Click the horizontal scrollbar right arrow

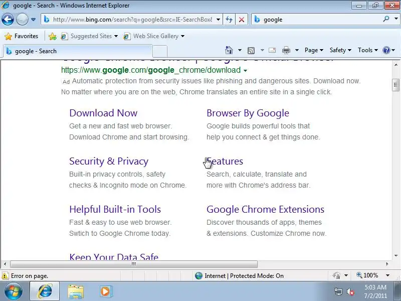pos(387,264)
